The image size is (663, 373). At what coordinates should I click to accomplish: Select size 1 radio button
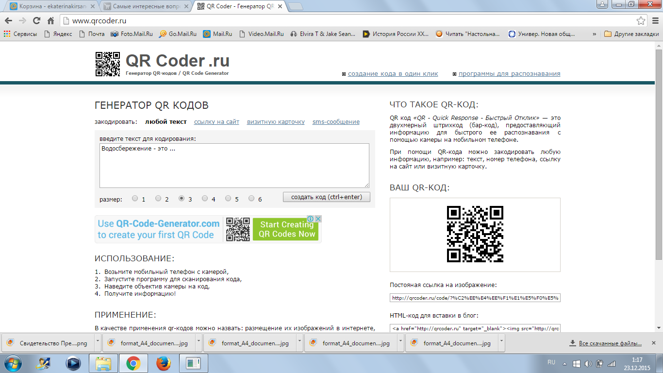pos(135,198)
